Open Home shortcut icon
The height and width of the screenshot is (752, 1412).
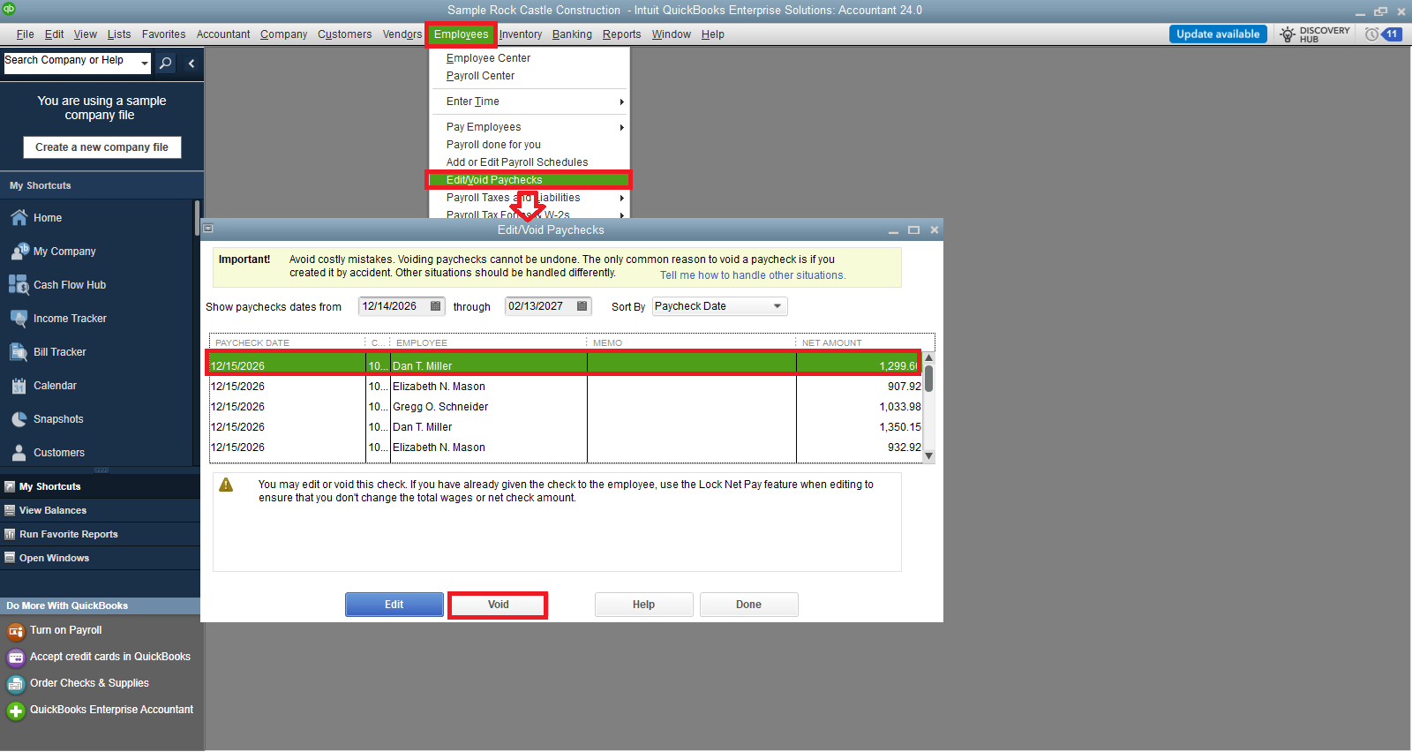pyautogui.click(x=19, y=217)
